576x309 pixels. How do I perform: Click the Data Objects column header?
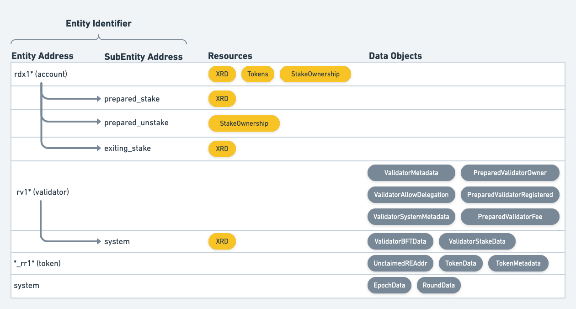point(395,56)
